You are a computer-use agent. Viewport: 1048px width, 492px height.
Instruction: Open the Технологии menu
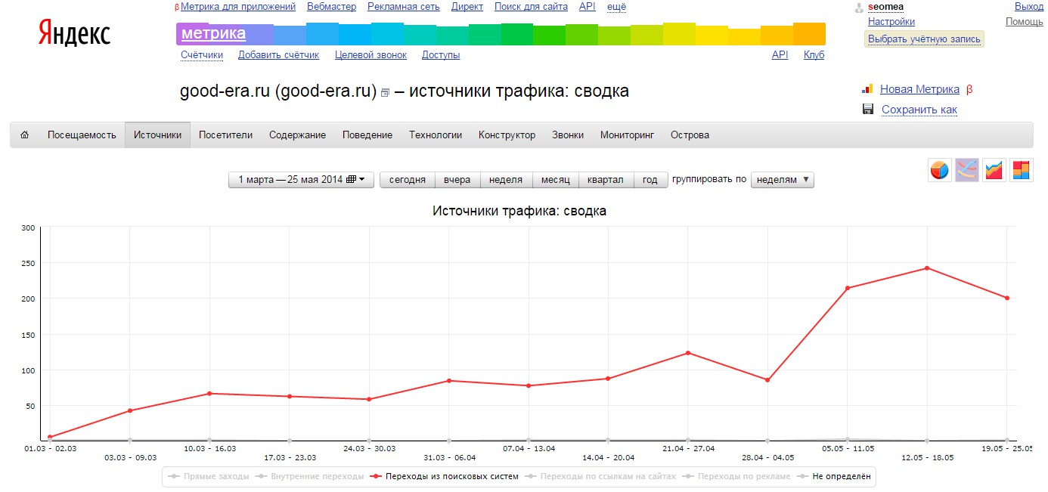point(436,135)
